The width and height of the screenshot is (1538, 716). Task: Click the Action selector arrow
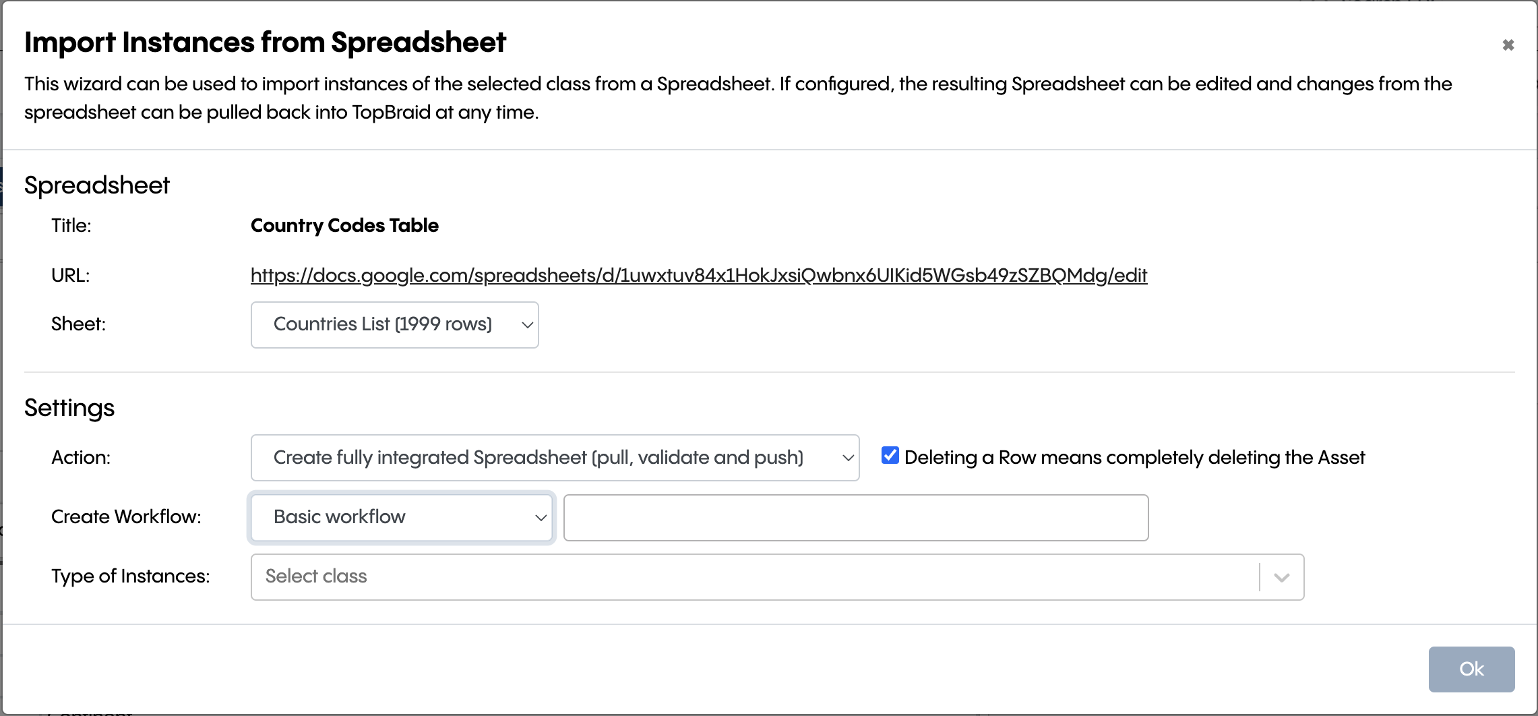click(x=848, y=457)
